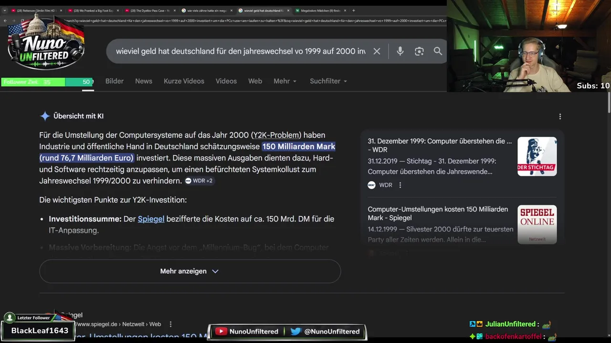Image resolution: width=611 pixels, height=343 pixels.
Task: Open the three-dot menu next to WDR source
Action: point(400,185)
